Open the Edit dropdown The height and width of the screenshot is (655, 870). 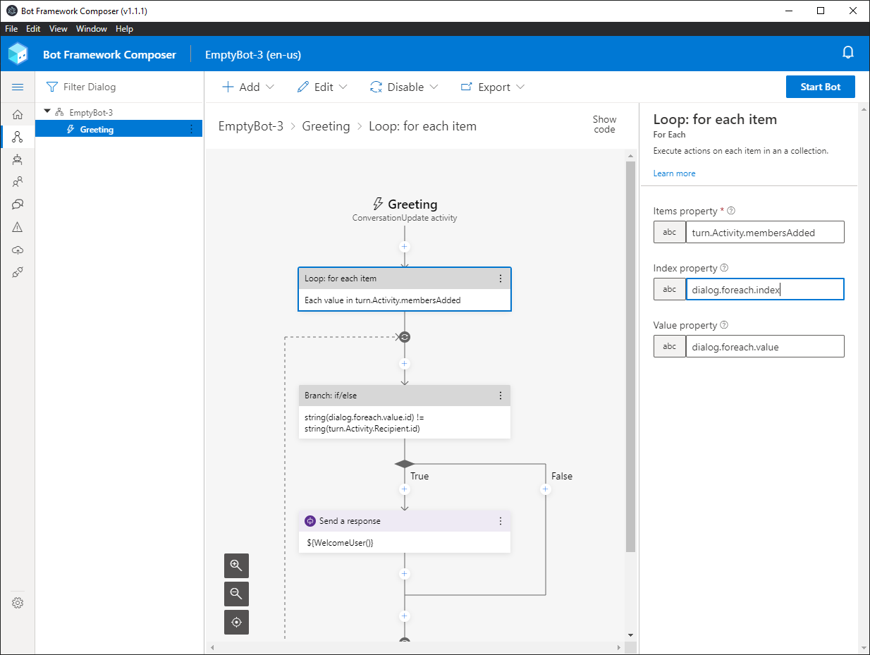(322, 87)
